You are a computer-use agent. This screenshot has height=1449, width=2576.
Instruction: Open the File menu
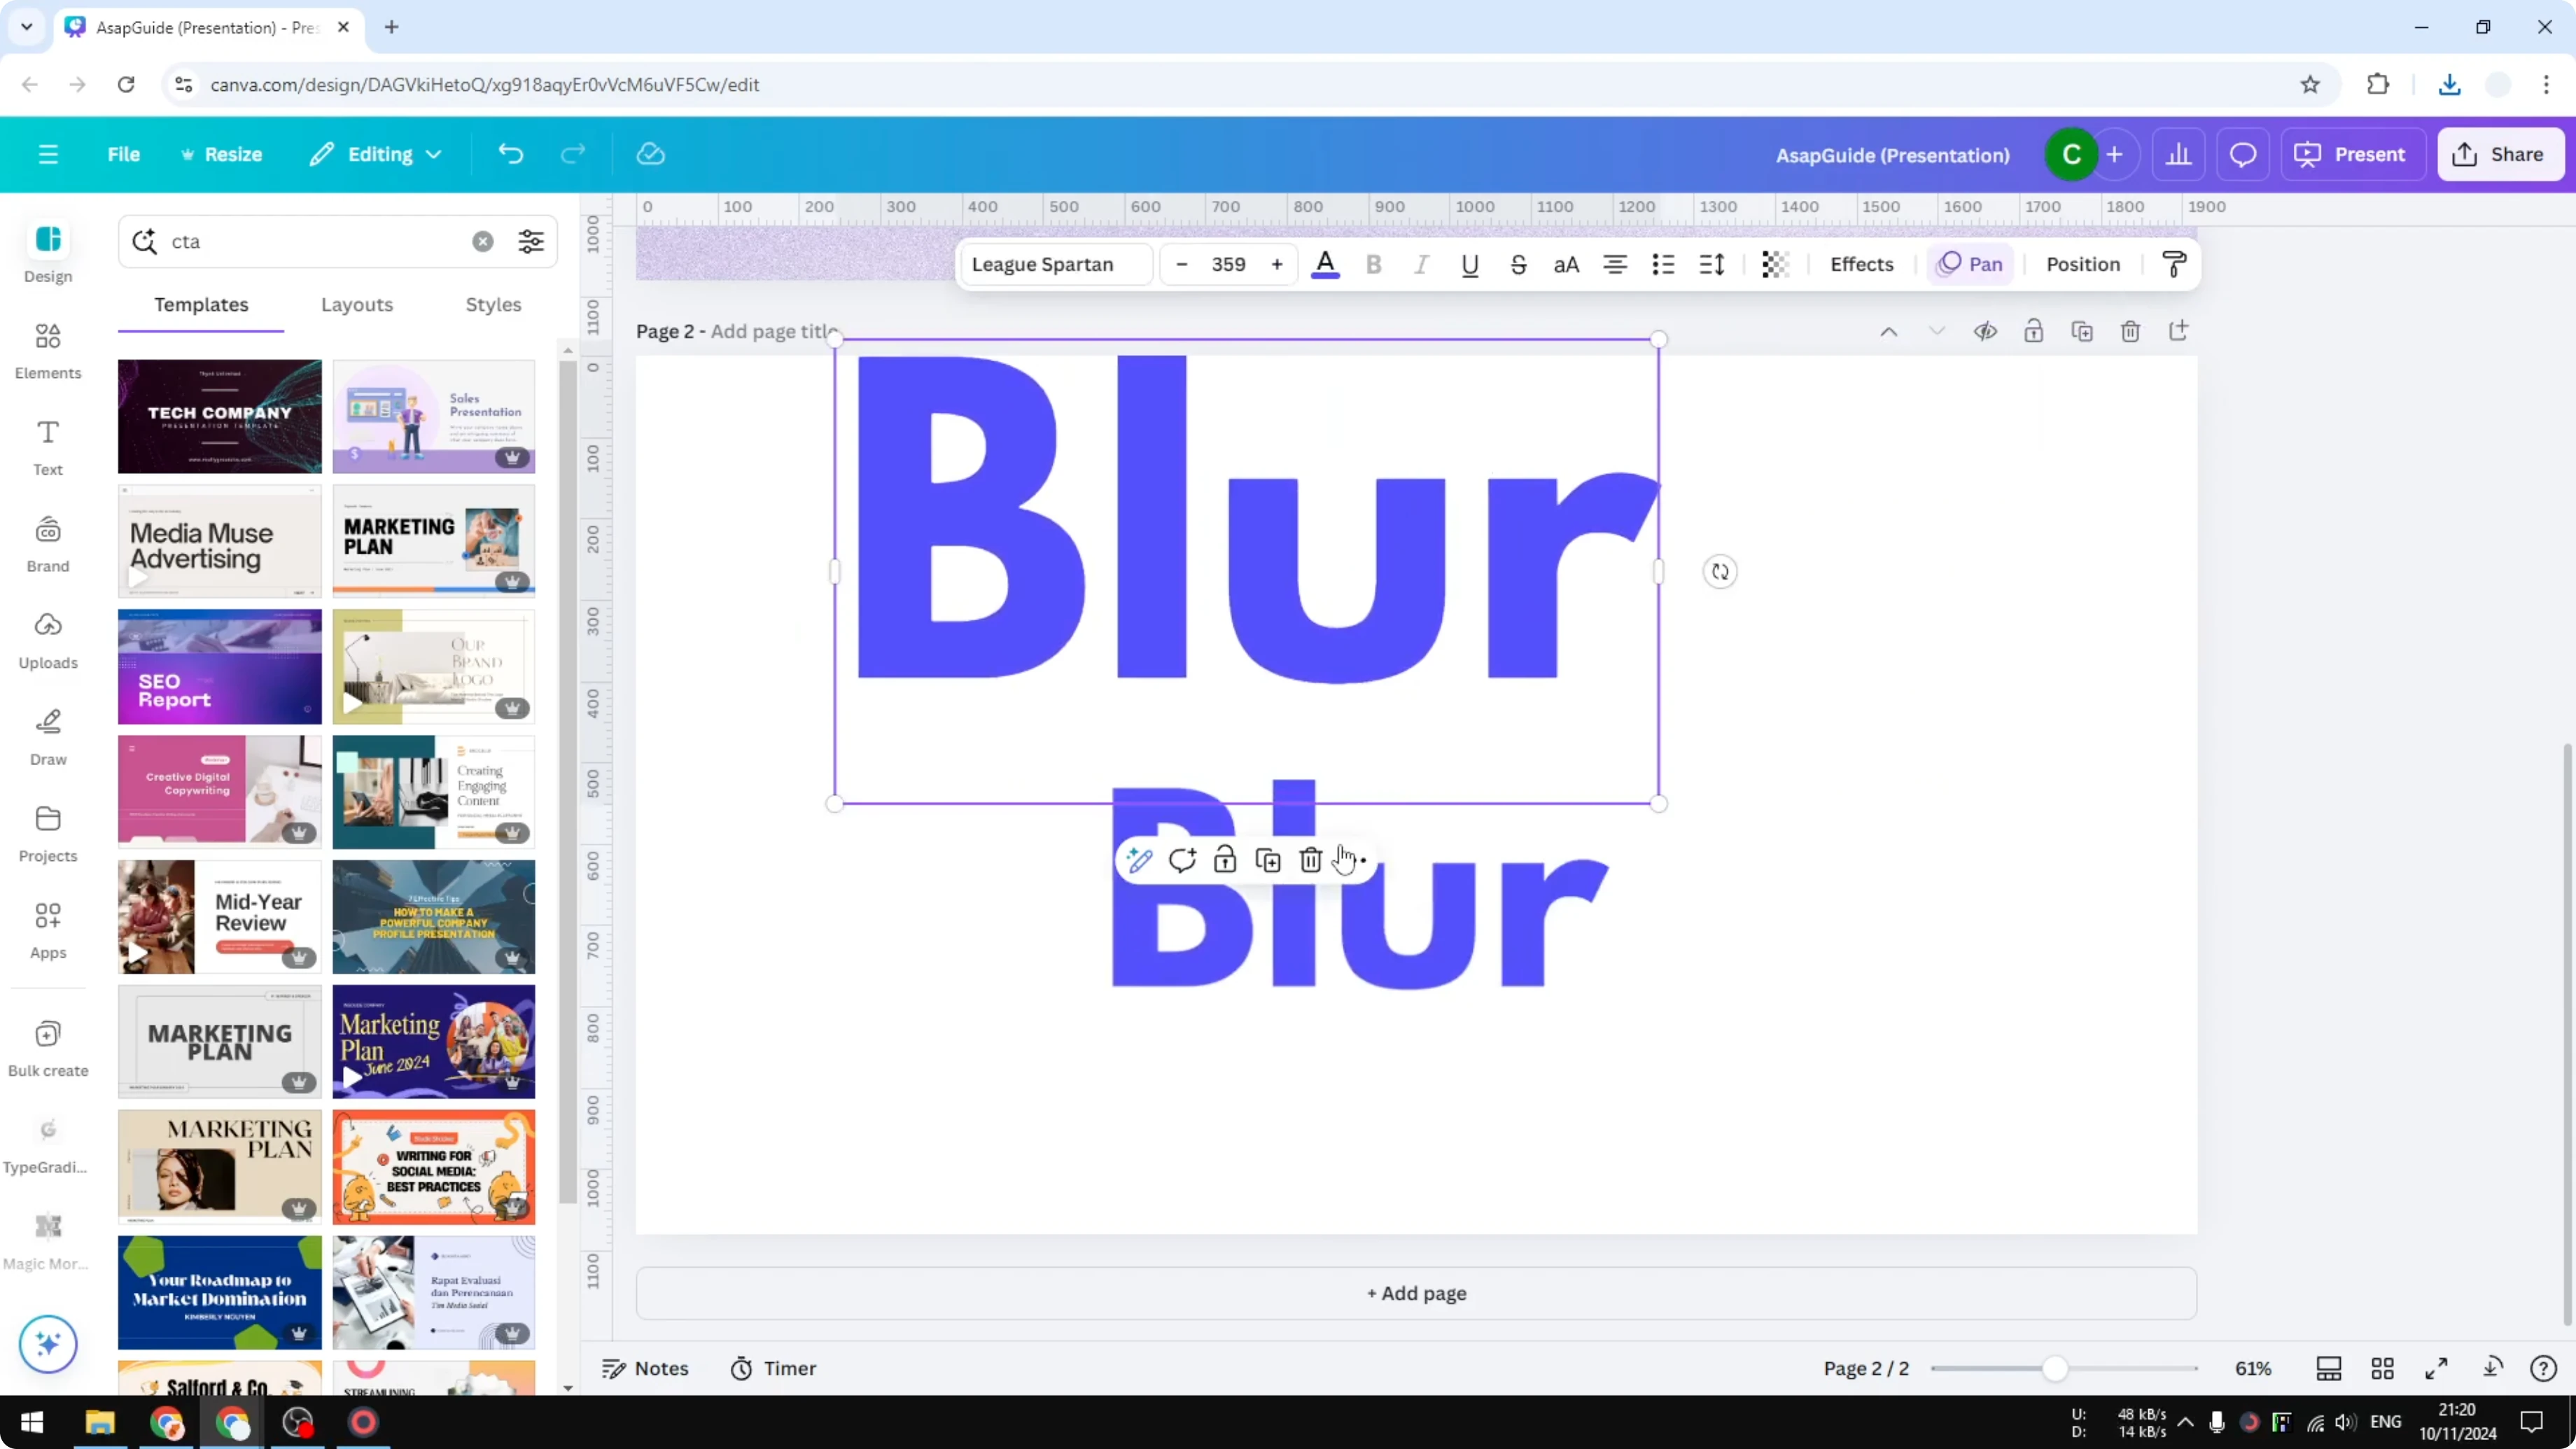(x=124, y=154)
